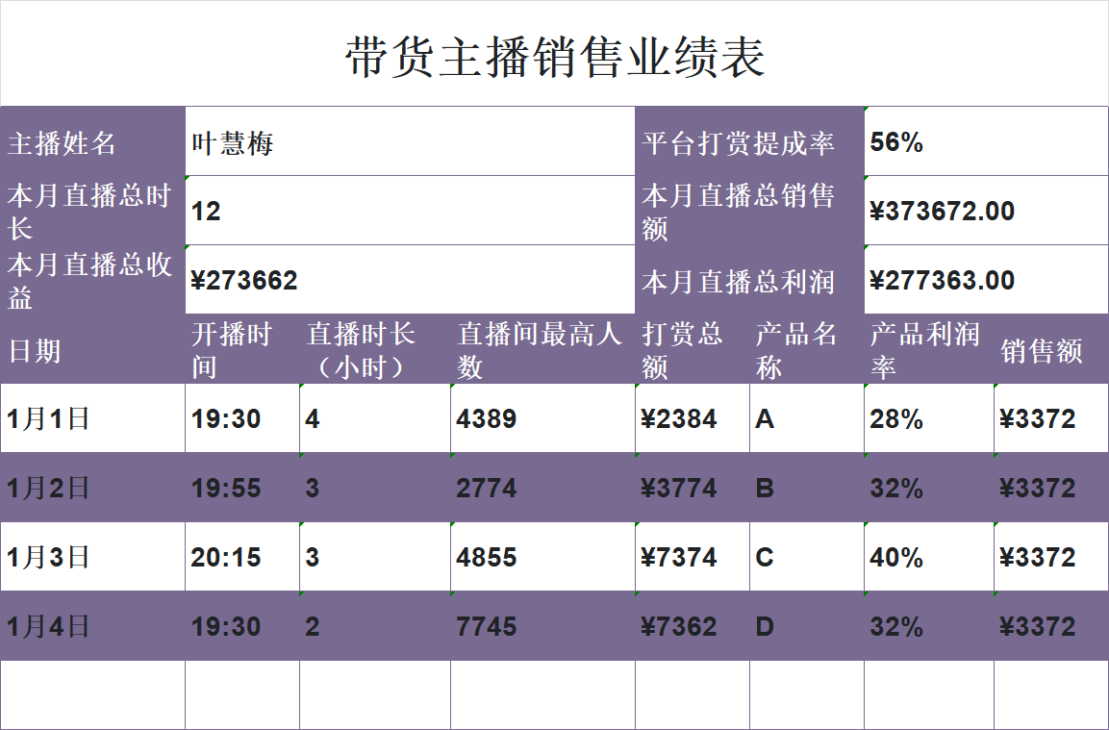Click the 本月直播总利润 cell ¥277363.00
The width and height of the screenshot is (1109, 730).
point(981,279)
